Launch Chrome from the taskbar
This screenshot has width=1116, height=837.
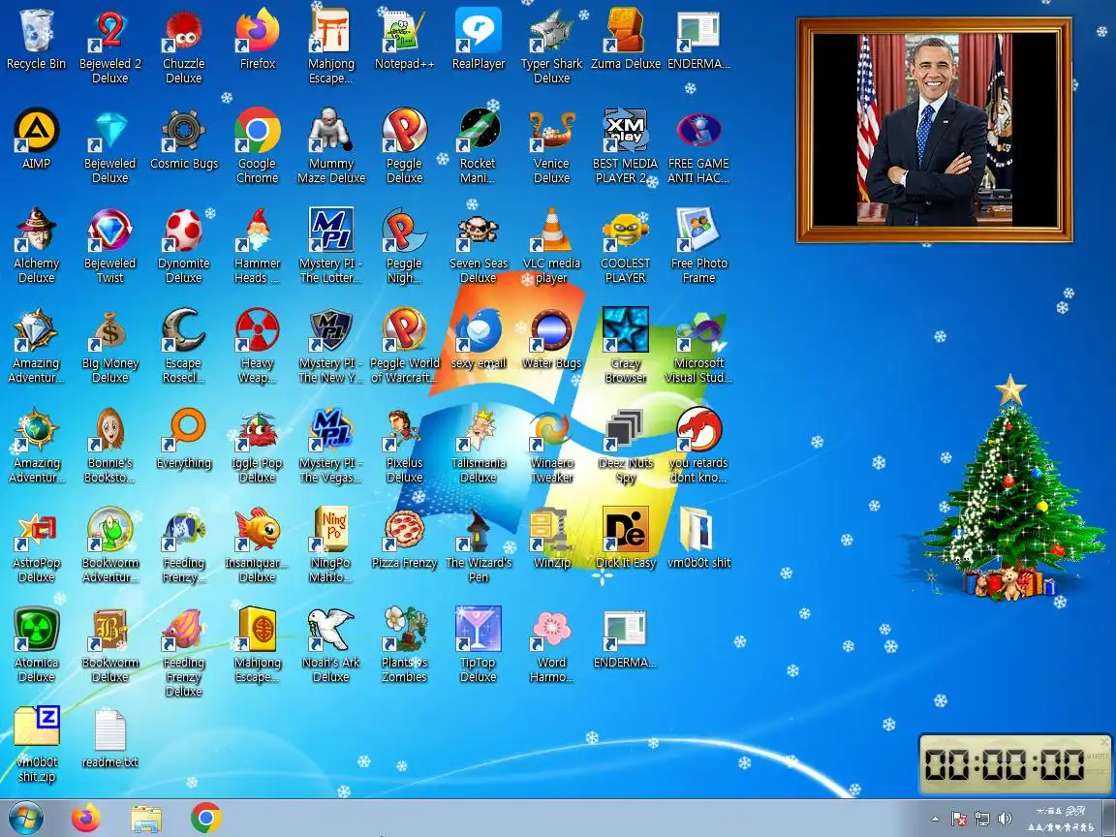tap(205, 819)
